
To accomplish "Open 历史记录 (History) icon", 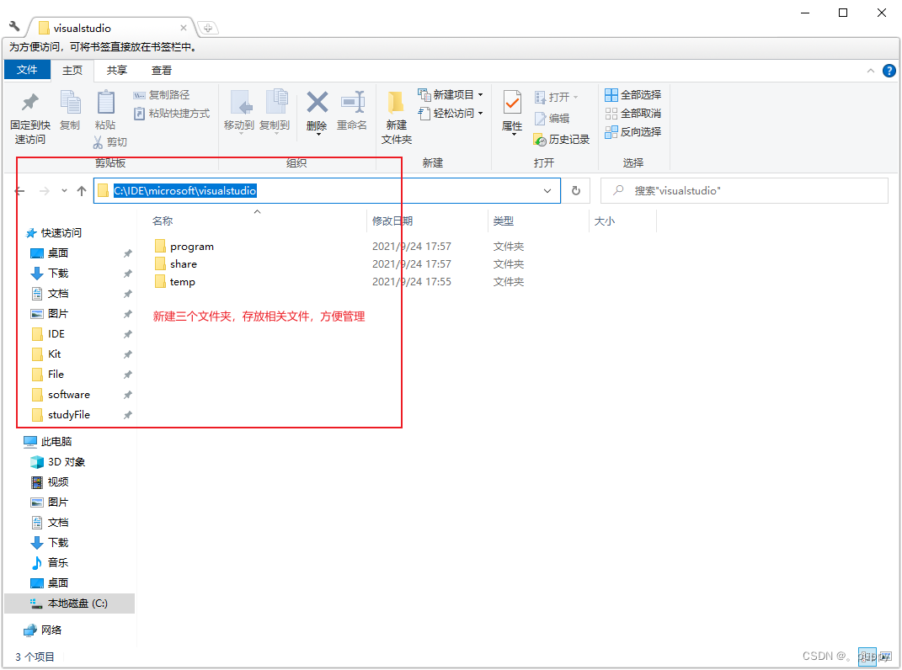I will click(x=562, y=140).
